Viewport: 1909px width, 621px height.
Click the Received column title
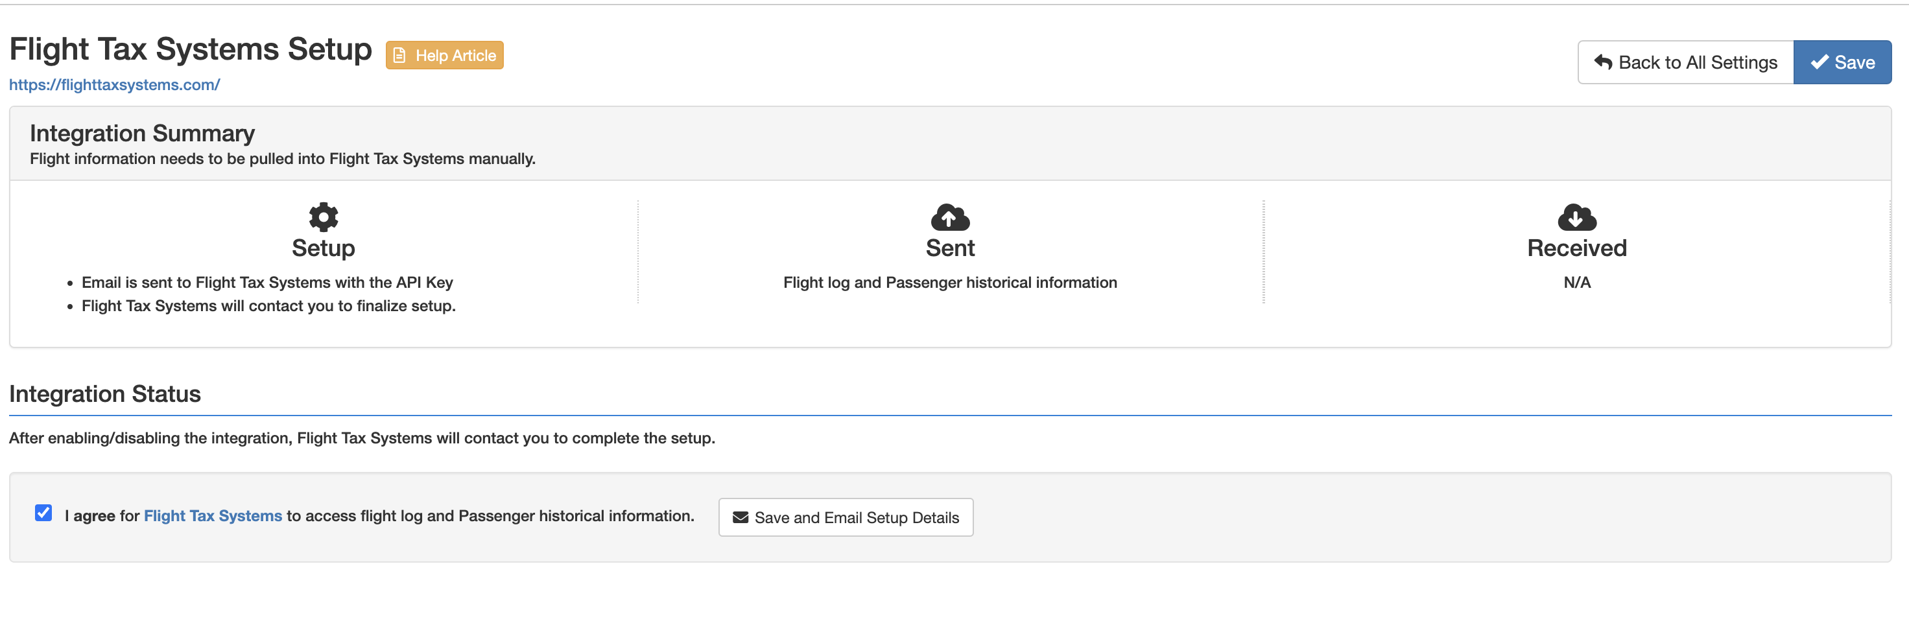coord(1577,248)
